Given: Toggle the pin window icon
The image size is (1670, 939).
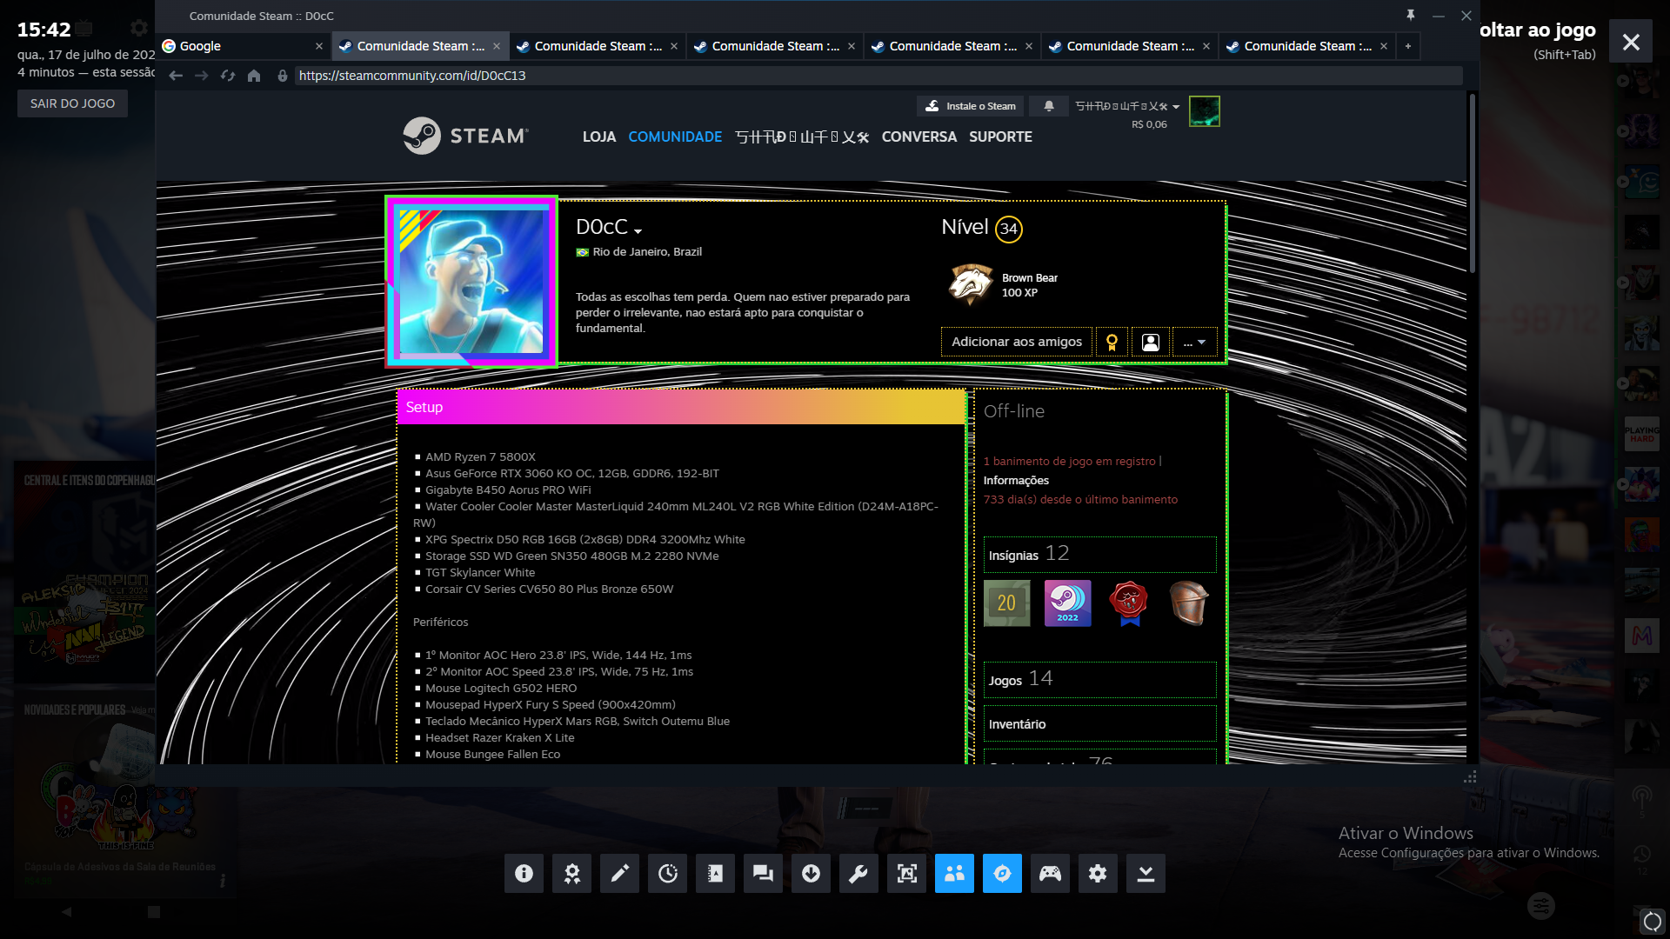Looking at the screenshot, I should [1411, 16].
